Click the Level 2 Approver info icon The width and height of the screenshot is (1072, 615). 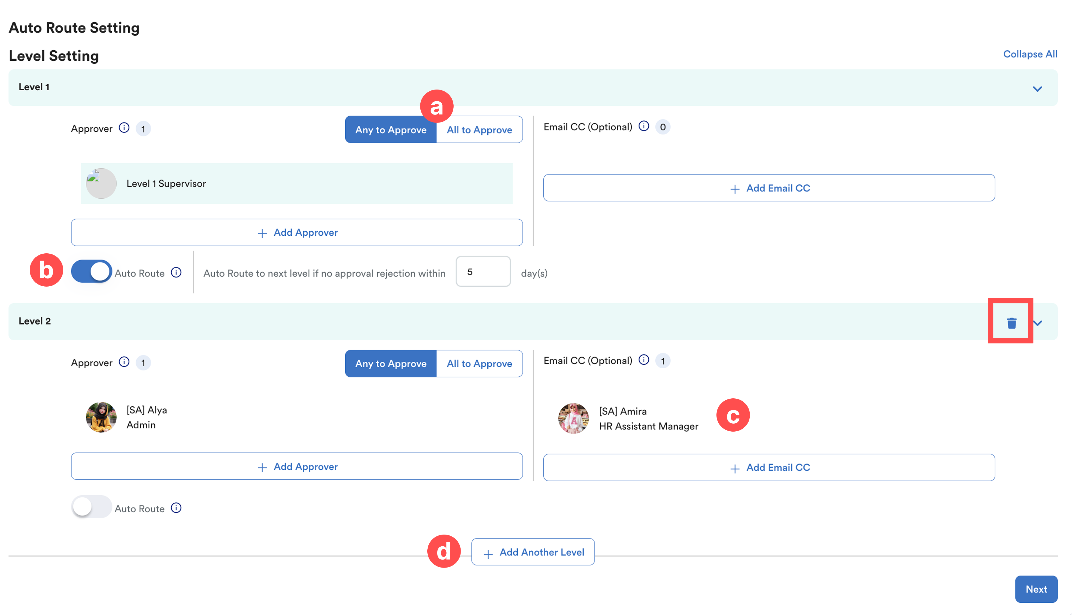(x=124, y=362)
